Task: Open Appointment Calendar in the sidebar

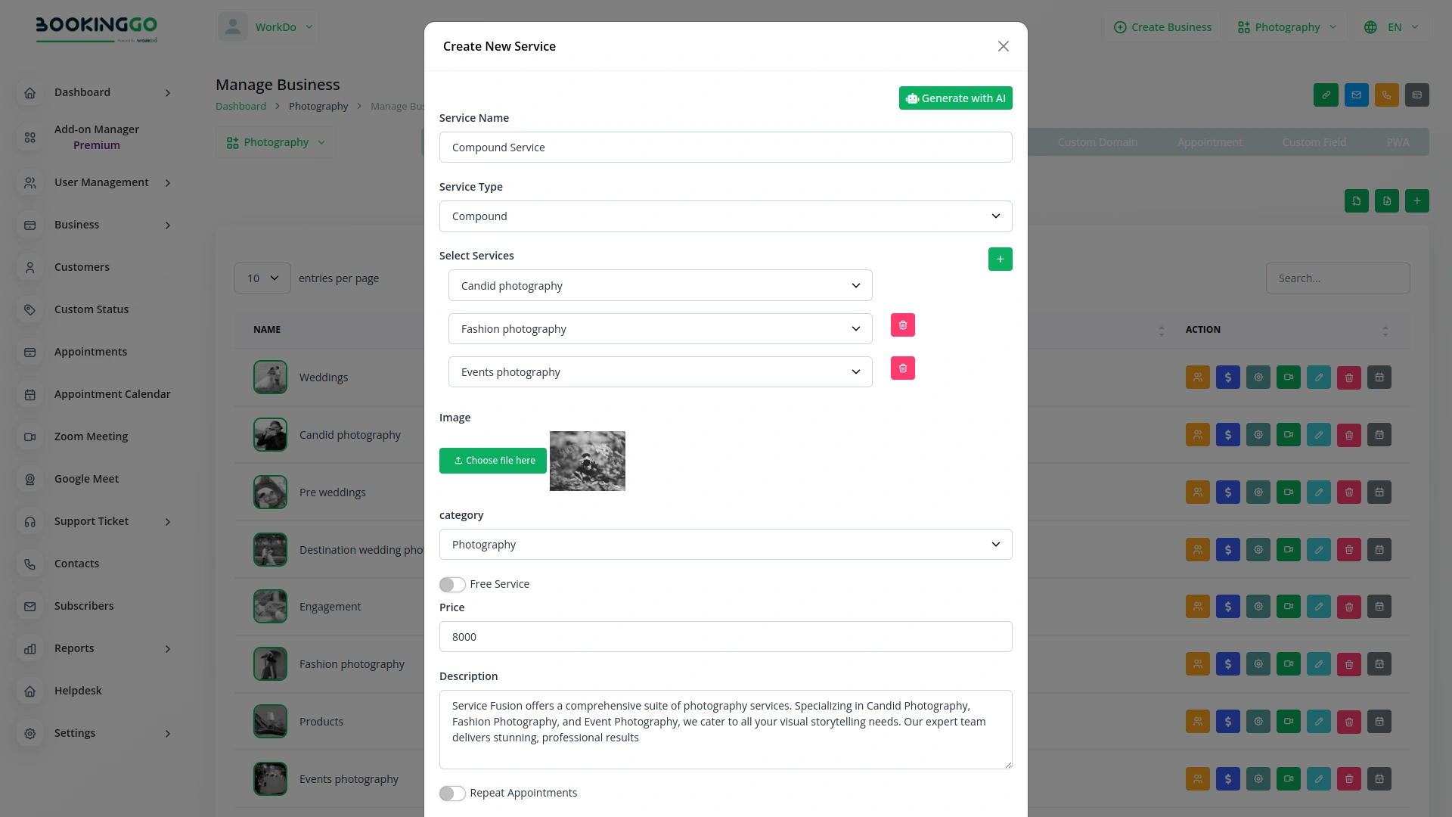Action: [112, 394]
